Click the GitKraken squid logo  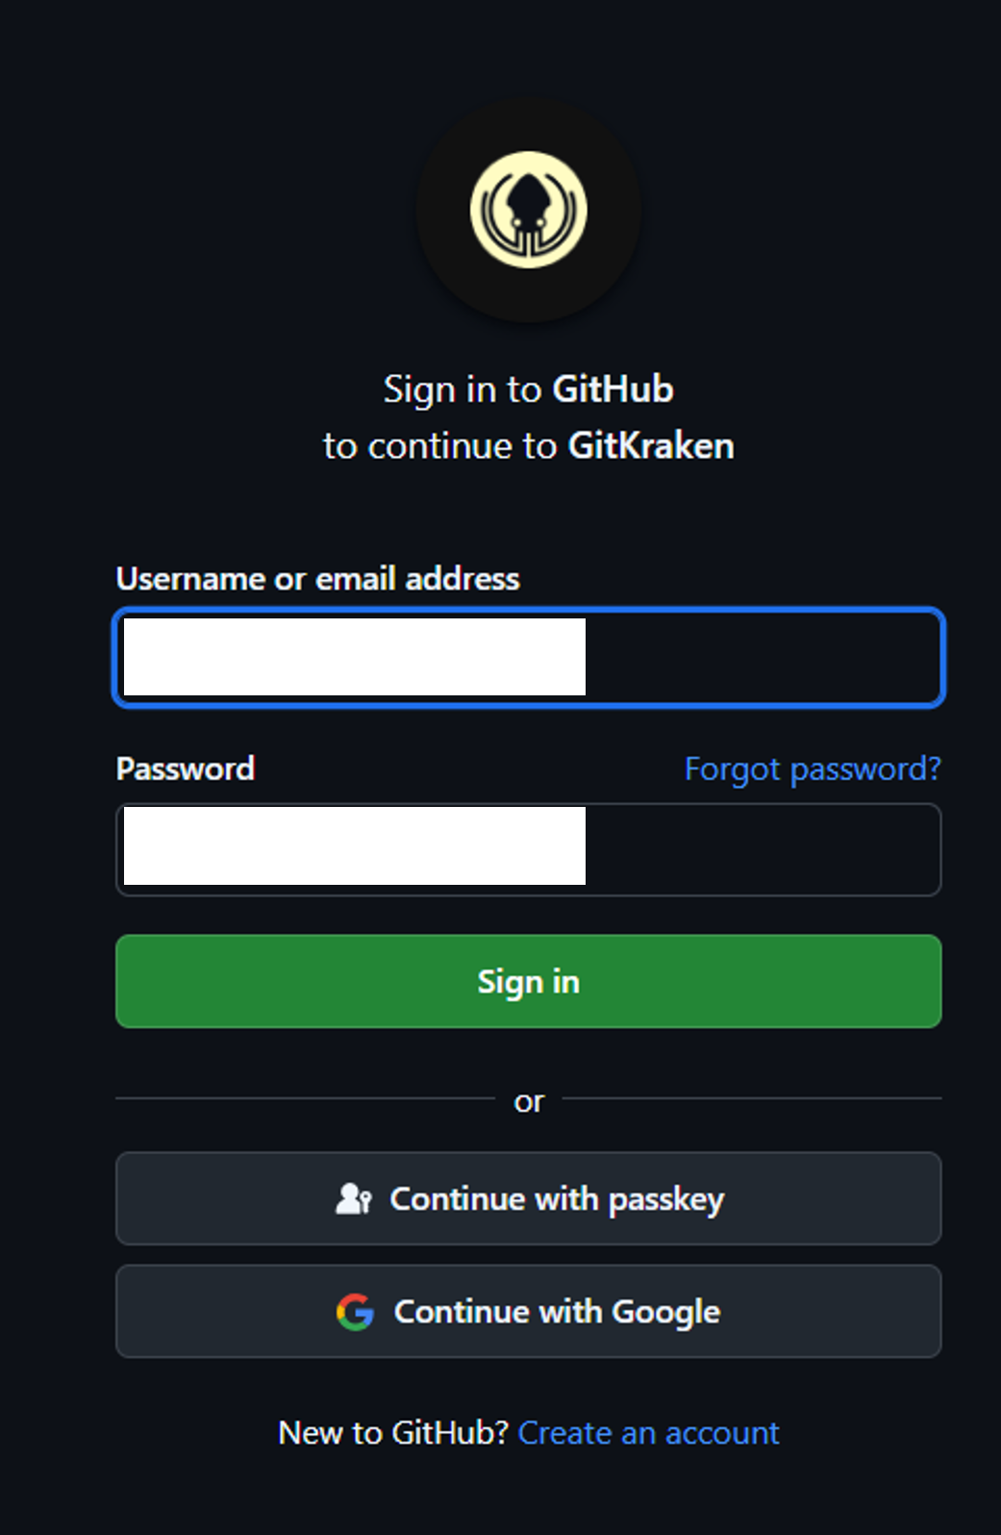coord(528,210)
